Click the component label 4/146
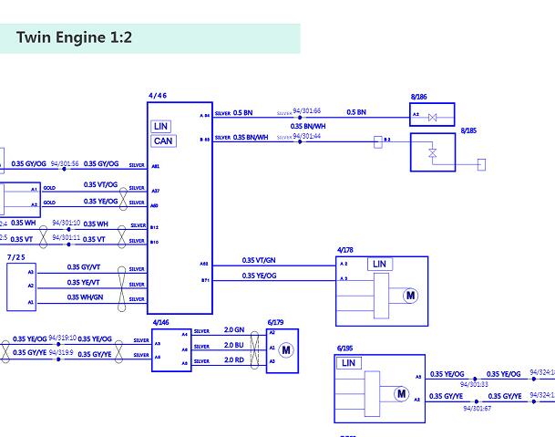This screenshot has height=437, width=555. tap(160, 323)
